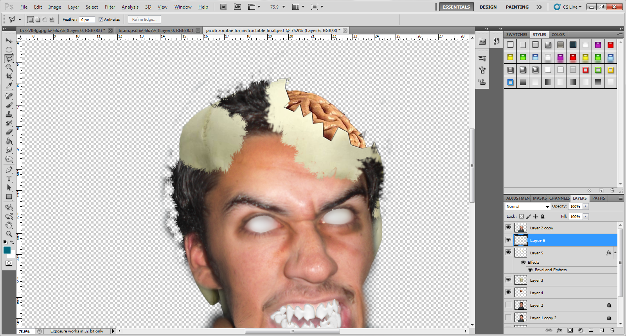This screenshot has height=336, width=626.
Task: Select the Hand tool
Action: tap(9, 225)
